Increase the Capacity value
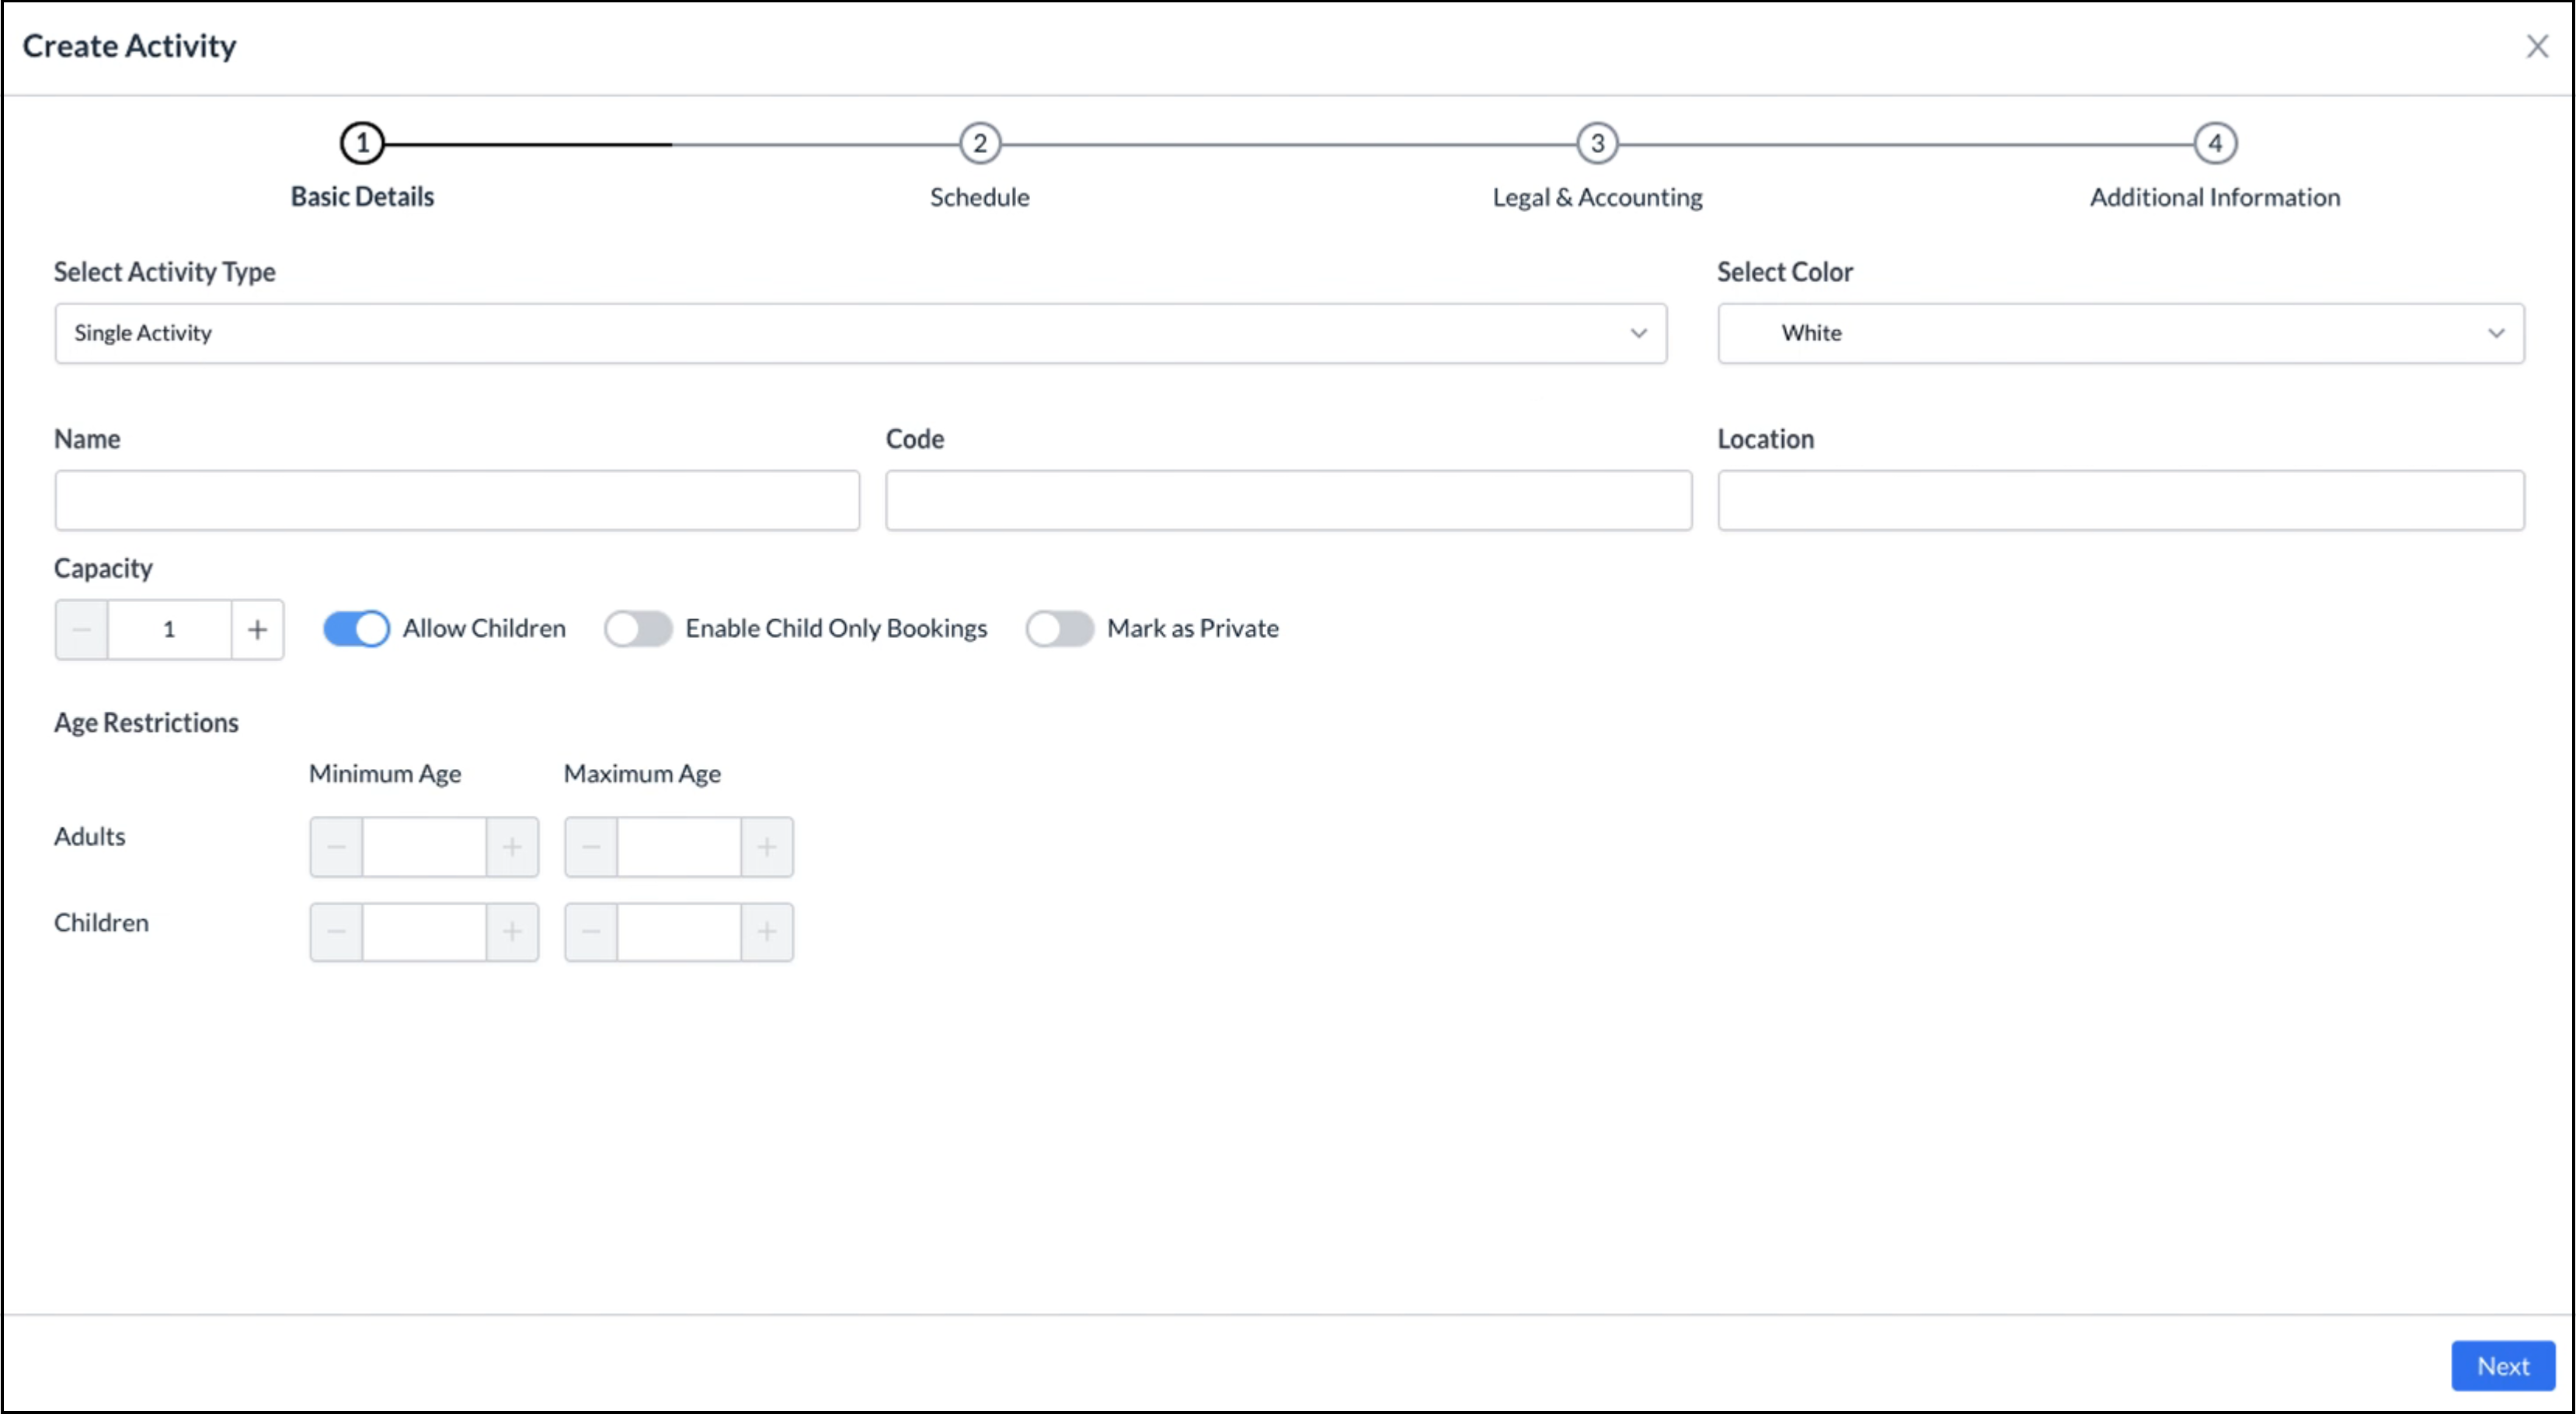 coord(256,629)
